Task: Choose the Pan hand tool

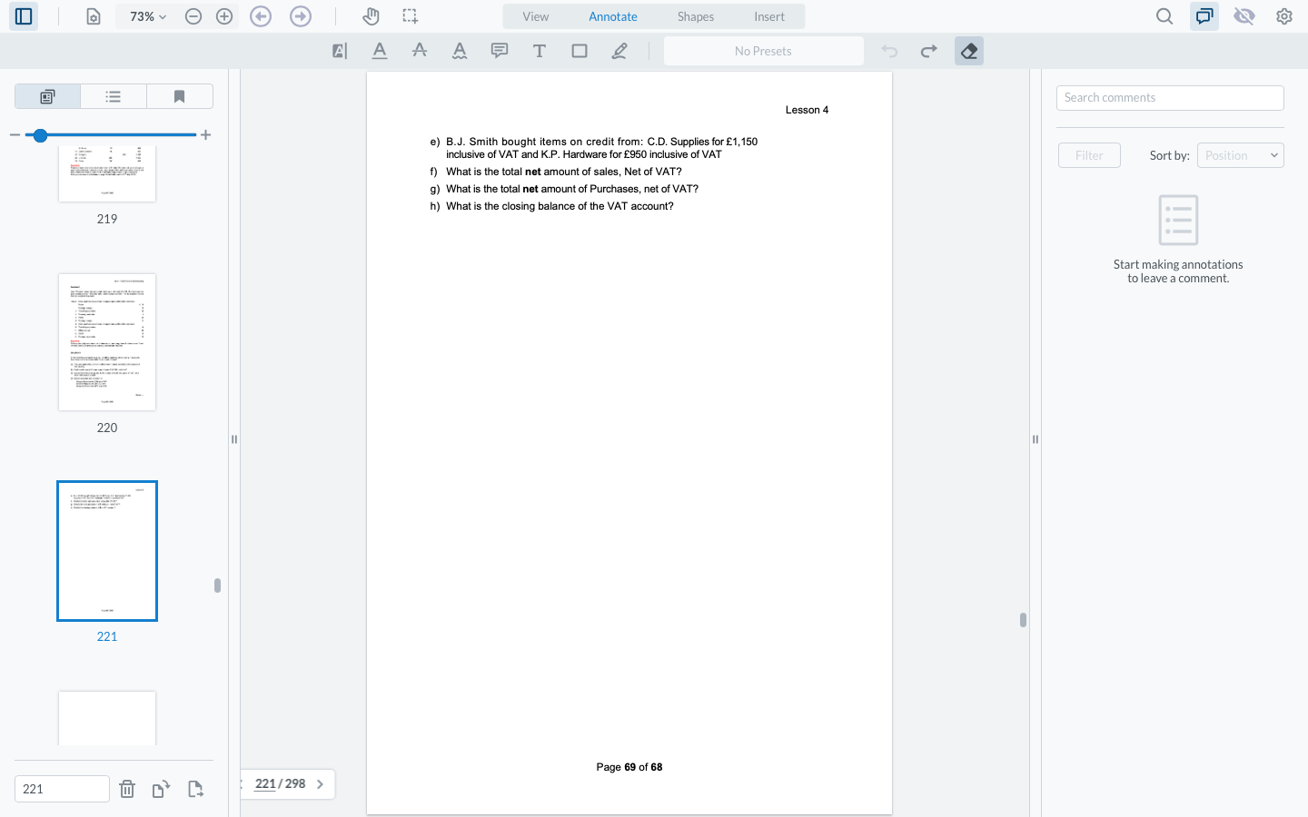Action: click(x=371, y=16)
